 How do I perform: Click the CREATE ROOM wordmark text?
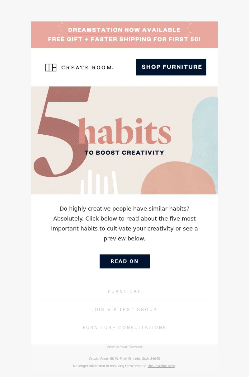click(87, 67)
